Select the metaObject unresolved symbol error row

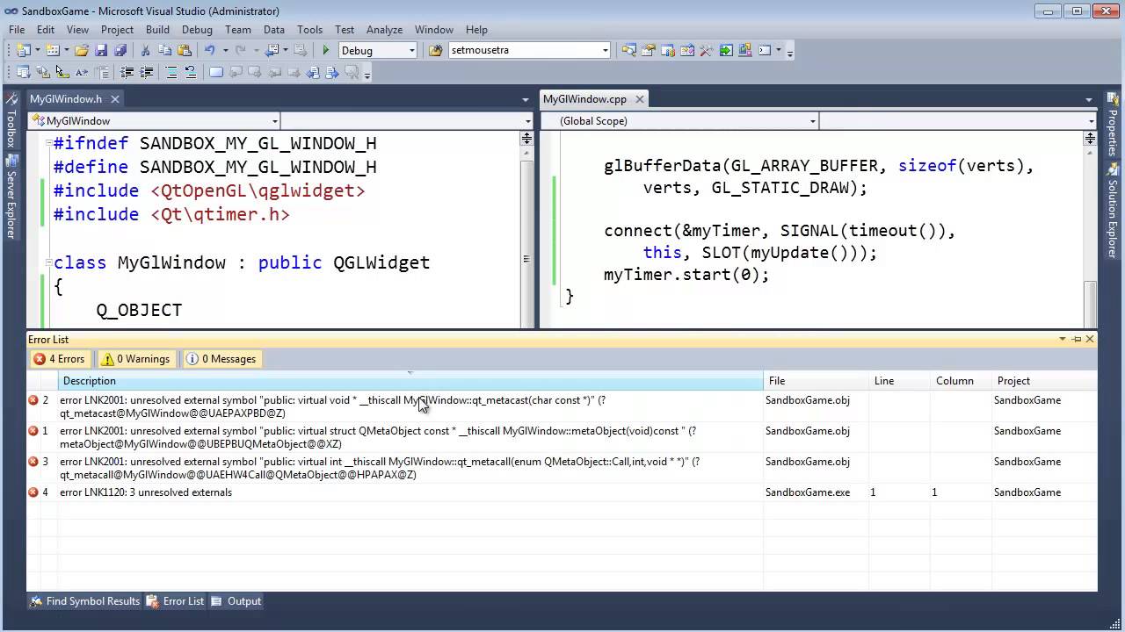click(x=562, y=437)
